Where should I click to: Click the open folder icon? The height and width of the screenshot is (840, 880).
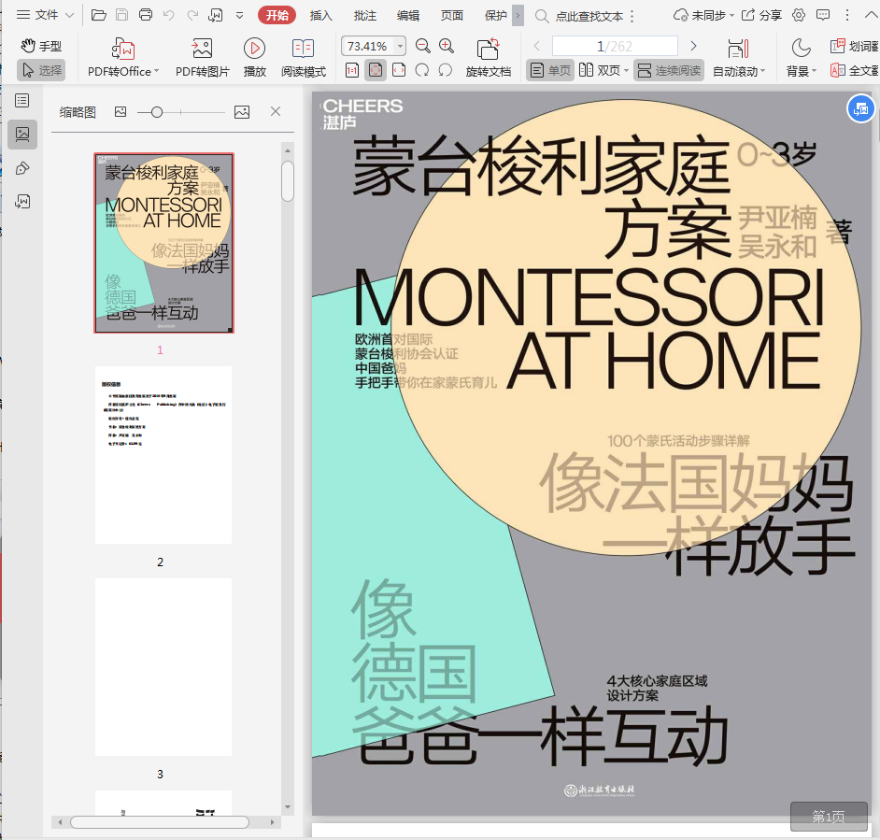(99, 15)
